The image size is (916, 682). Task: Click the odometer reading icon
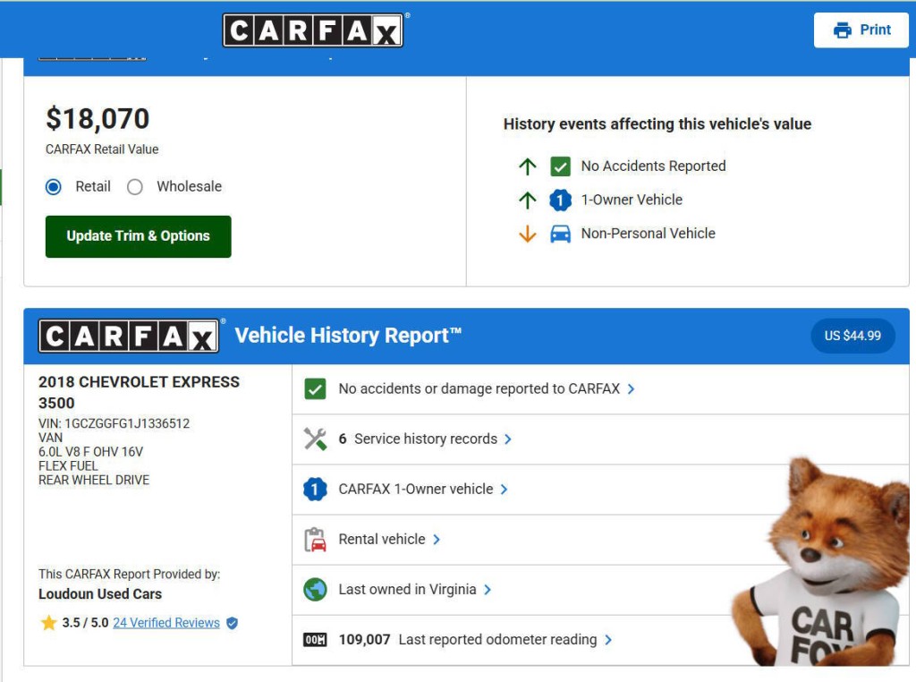coord(313,639)
